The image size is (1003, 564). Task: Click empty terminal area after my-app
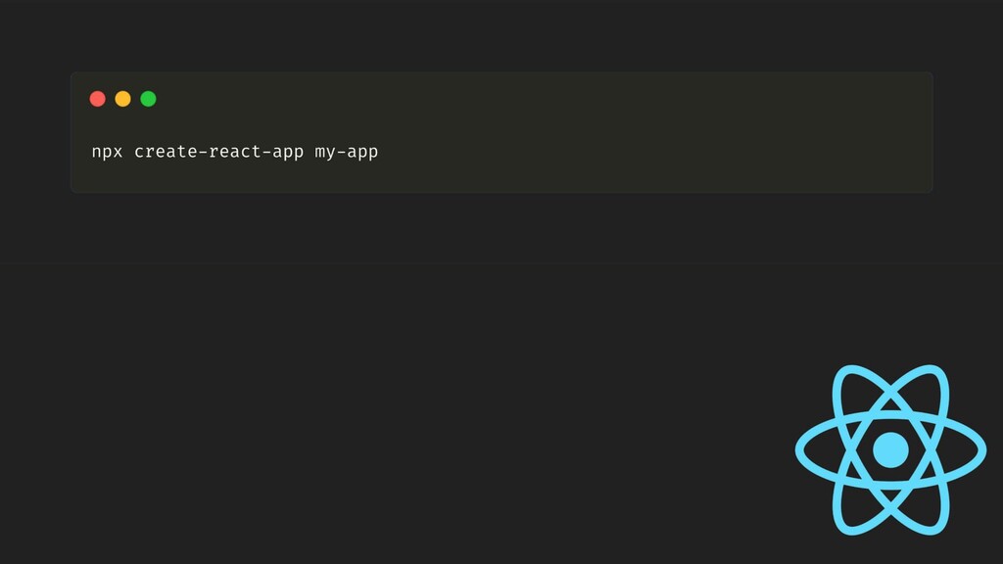point(637,153)
